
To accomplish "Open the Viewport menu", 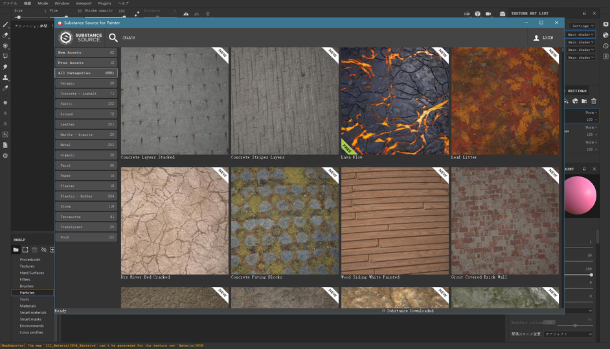I will (x=84, y=3).
